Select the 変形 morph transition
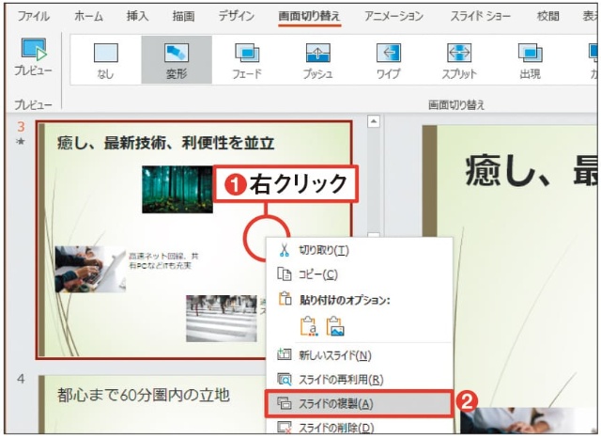Image resolution: width=601 pixels, height=438 pixels. pyautogui.click(x=177, y=60)
